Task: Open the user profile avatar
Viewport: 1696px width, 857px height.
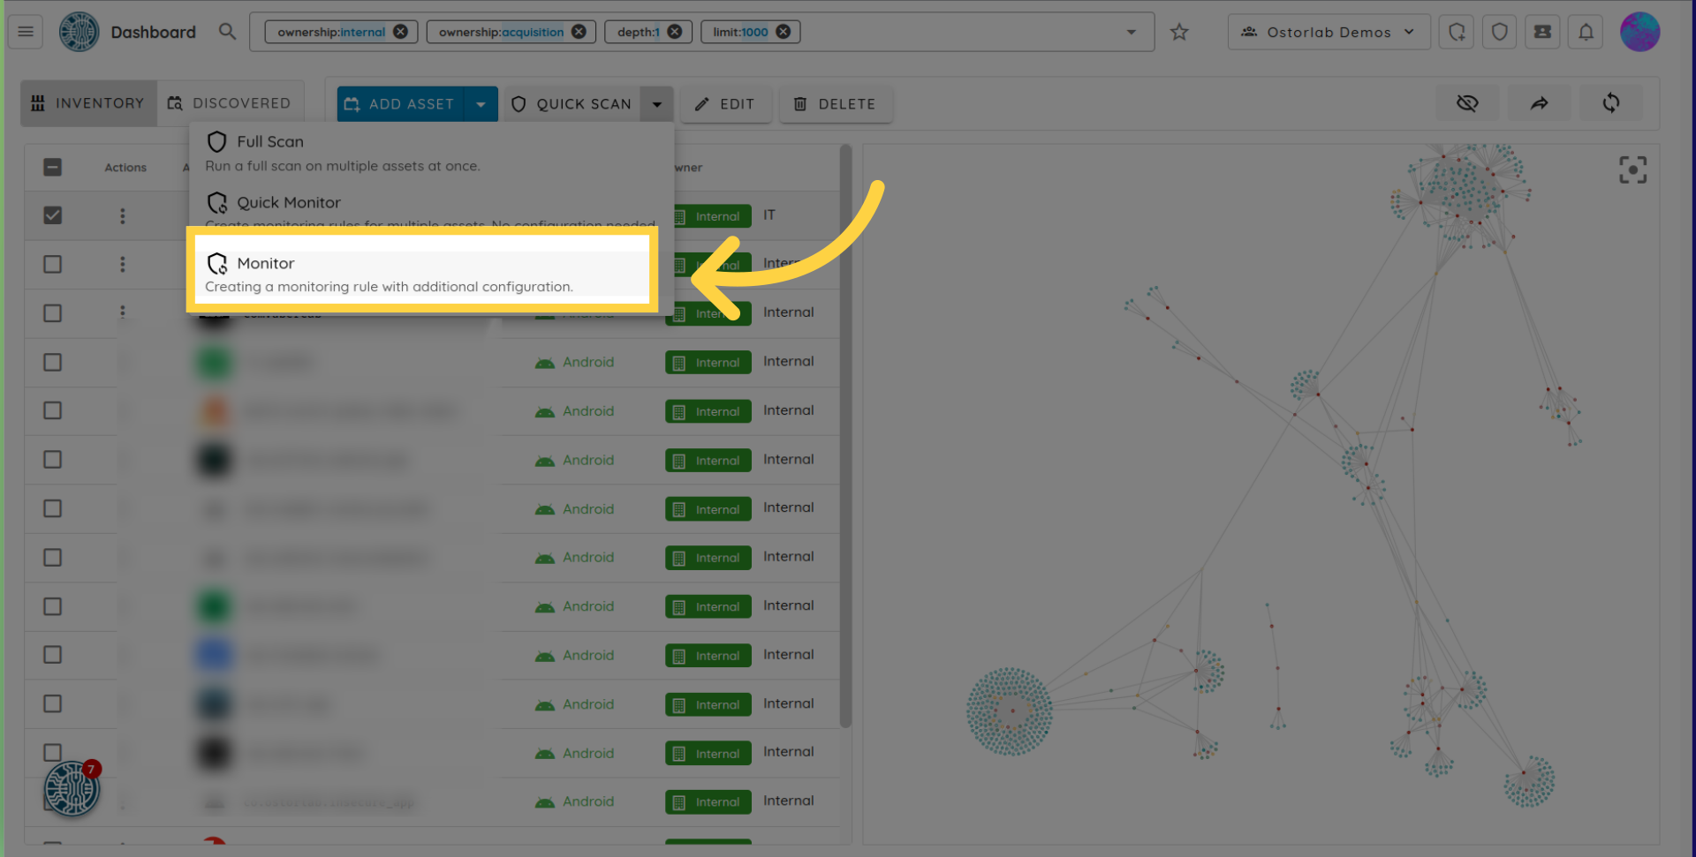Action: [x=1639, y=33]
